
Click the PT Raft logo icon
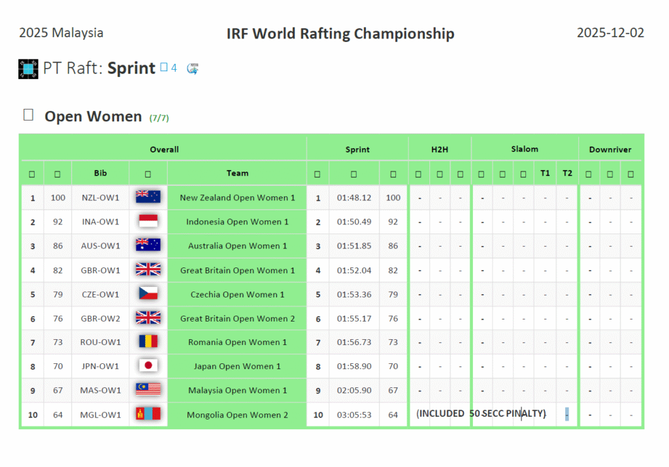(28, 68)
